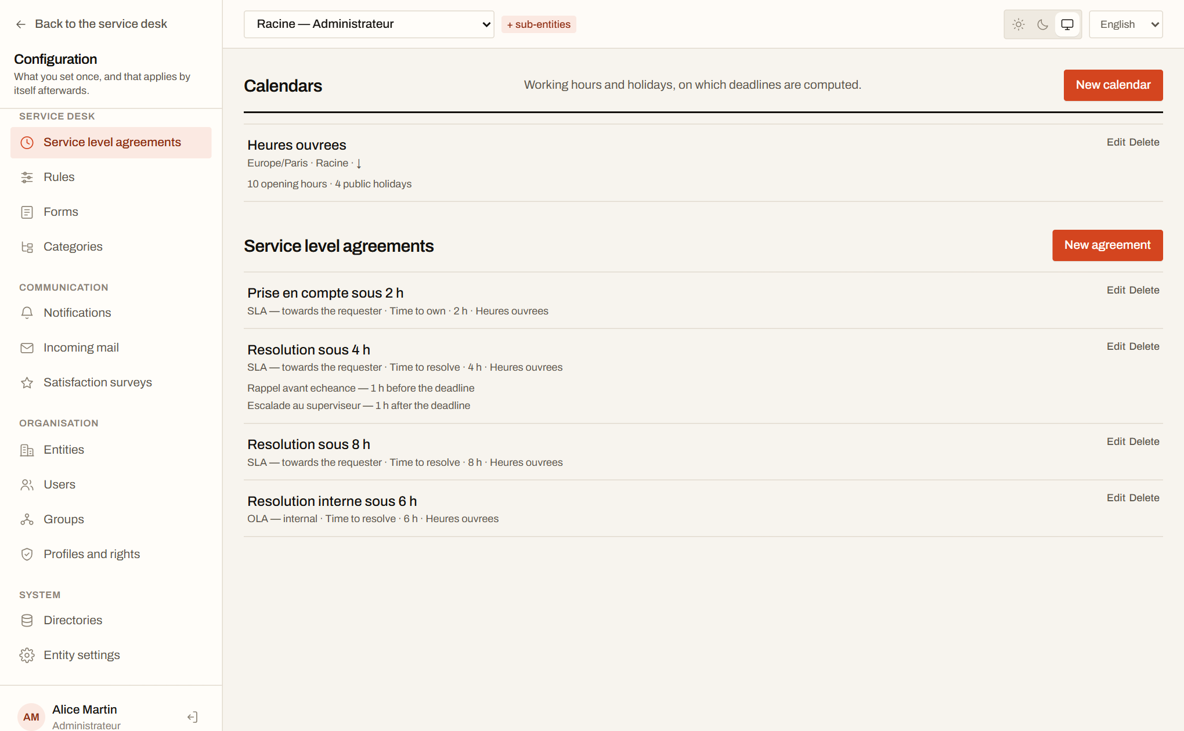Open Notifications settings
The width and height of the screenshot is (1184, 731).
pos(111,313)
